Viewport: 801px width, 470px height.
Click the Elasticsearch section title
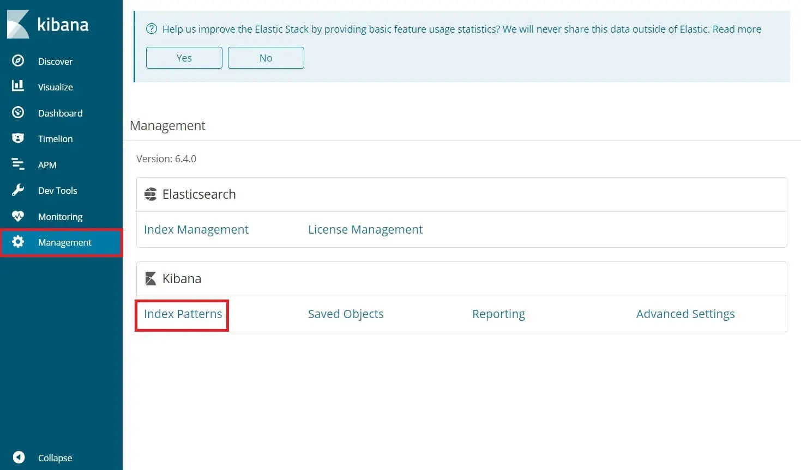[199, 194]
